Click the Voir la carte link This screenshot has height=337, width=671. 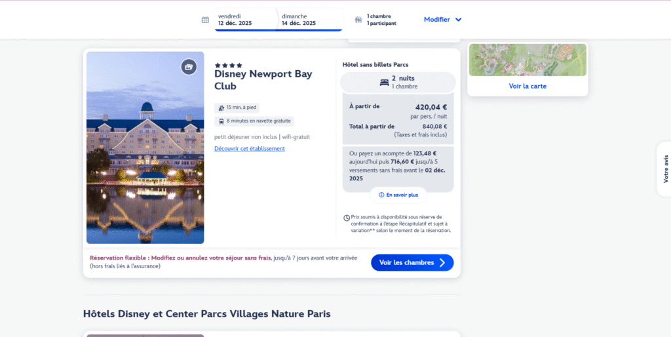pos(527,86)
